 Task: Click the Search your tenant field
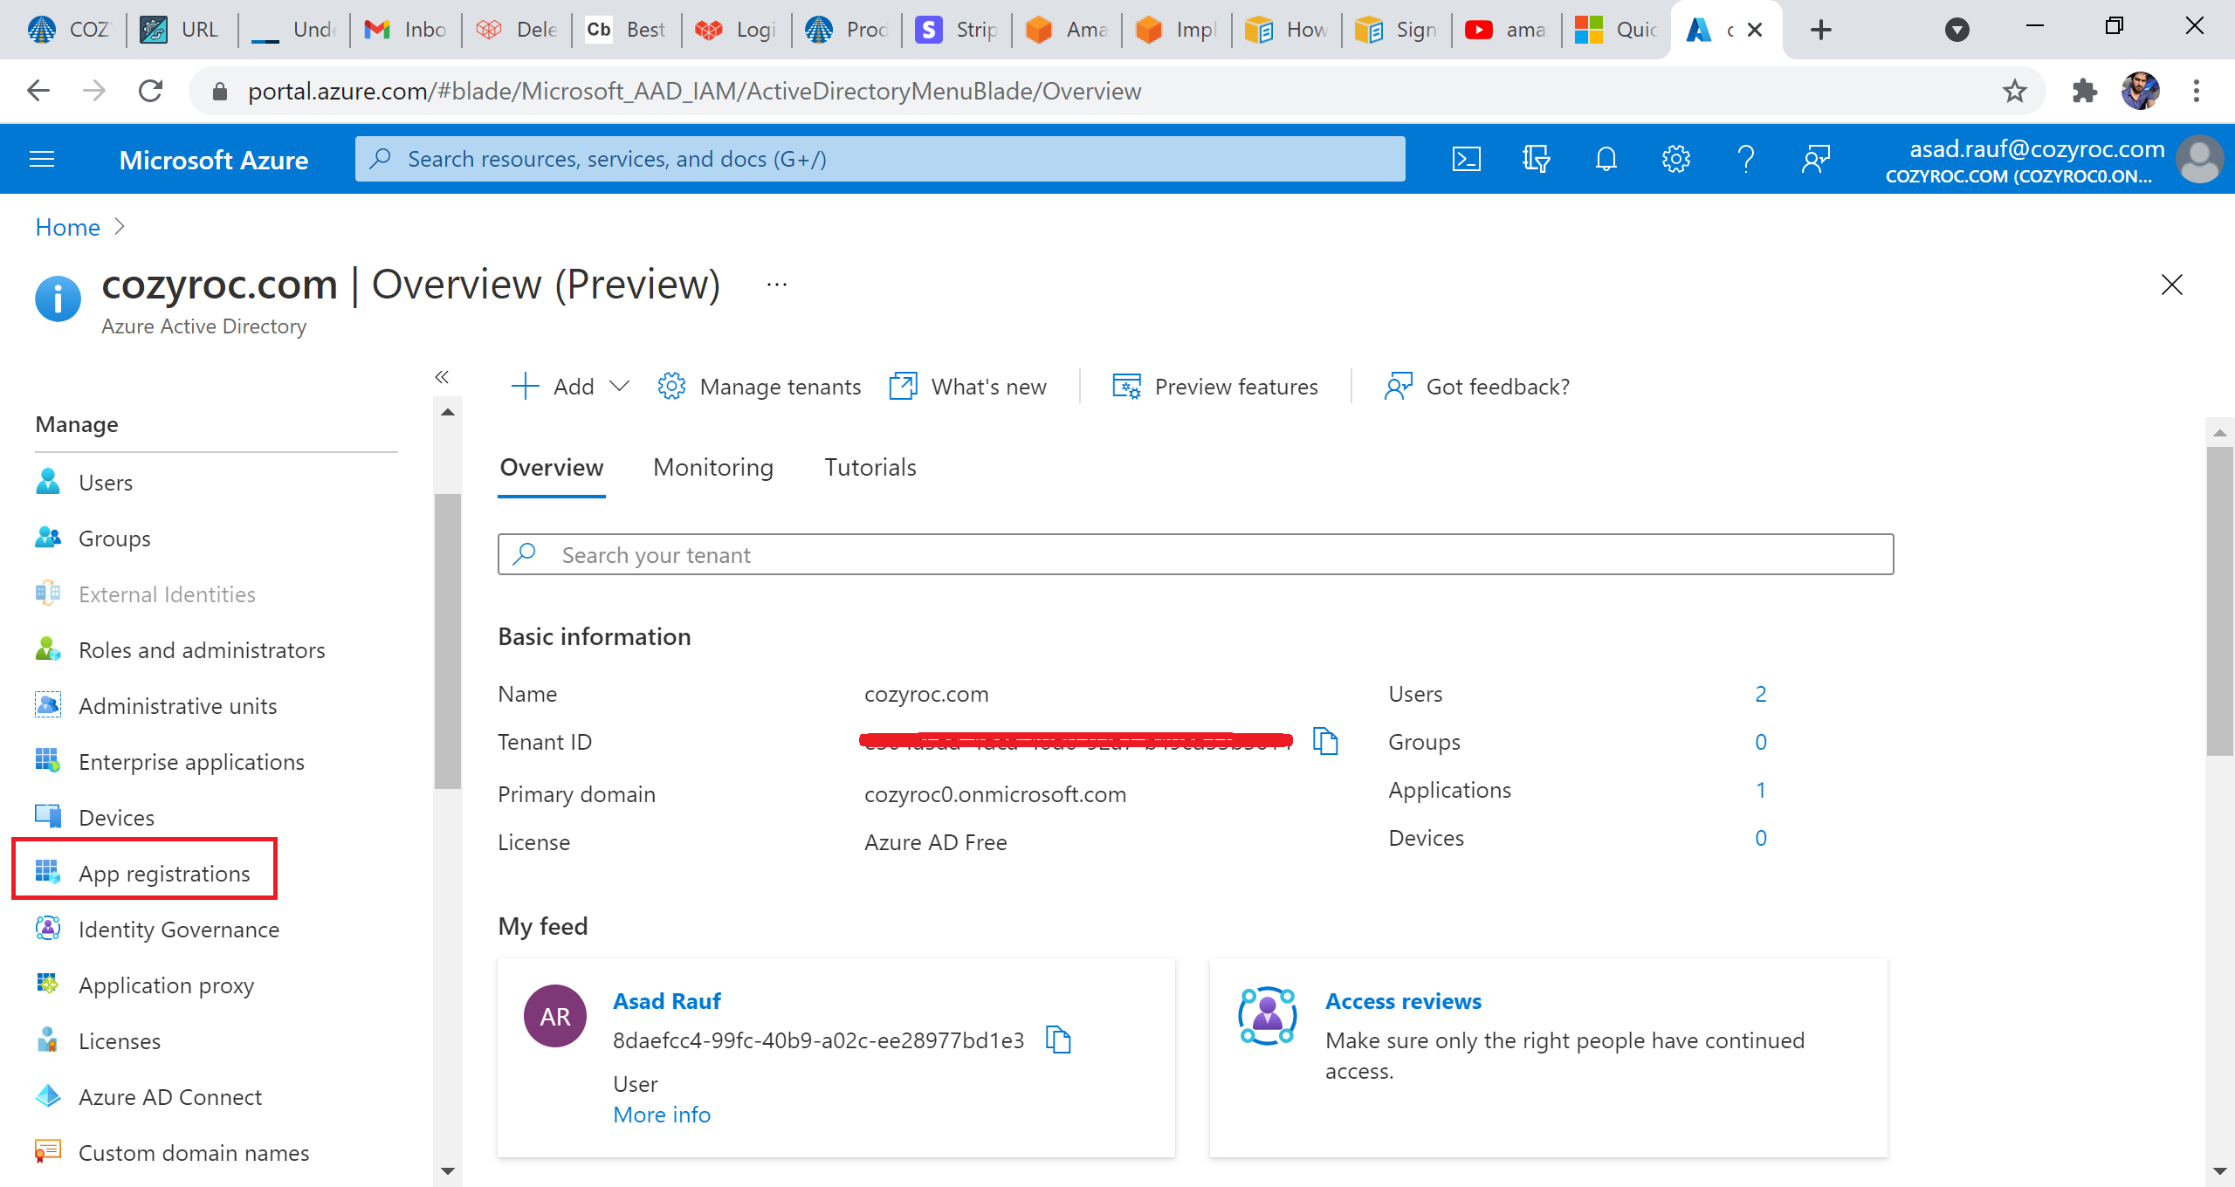pos(1195,554)
